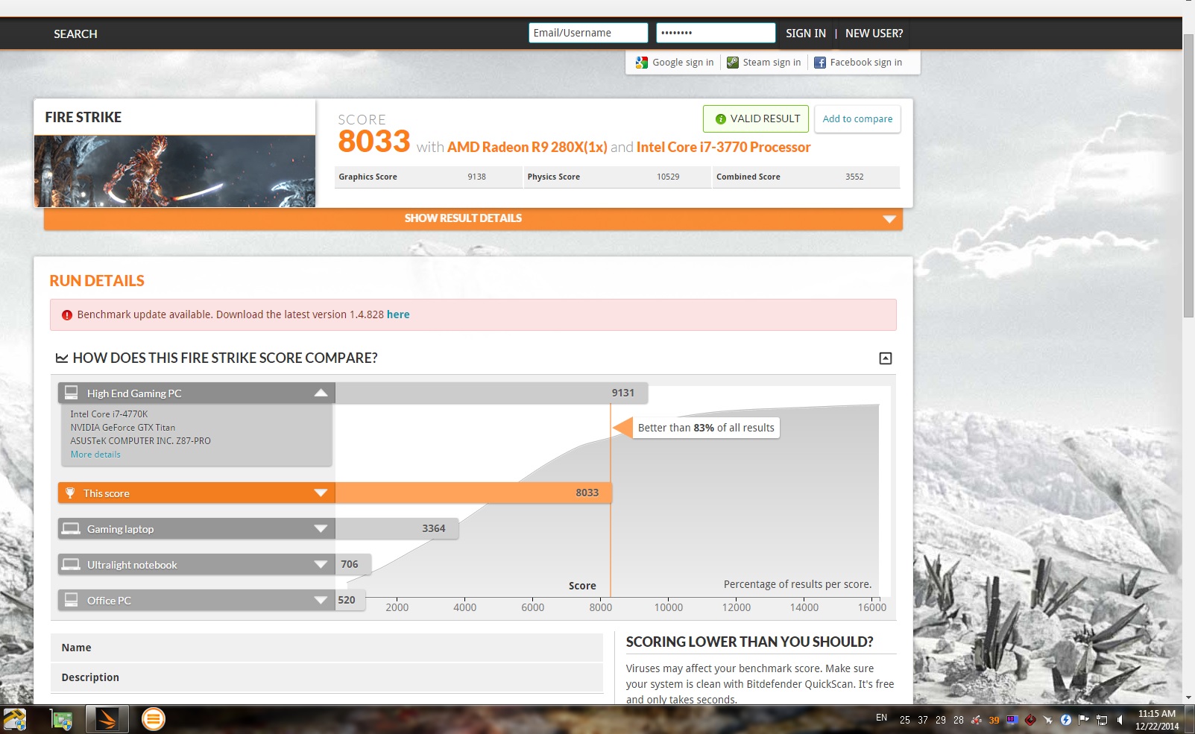The height and width of the screenshot is (734, 1195).
Task: Click the Gaming laptop icon
Action: pos(71,528)
